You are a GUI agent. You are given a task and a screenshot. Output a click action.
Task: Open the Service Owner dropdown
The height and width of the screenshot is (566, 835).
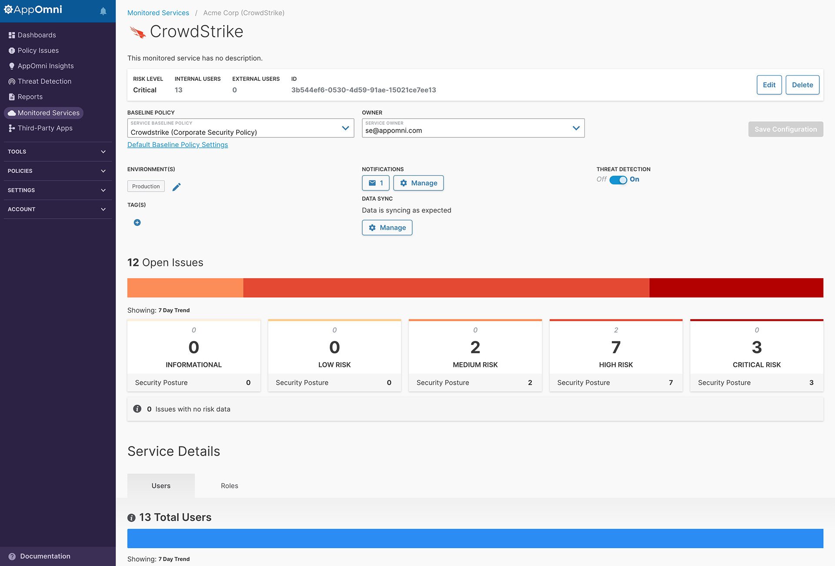tap(473, 128)
